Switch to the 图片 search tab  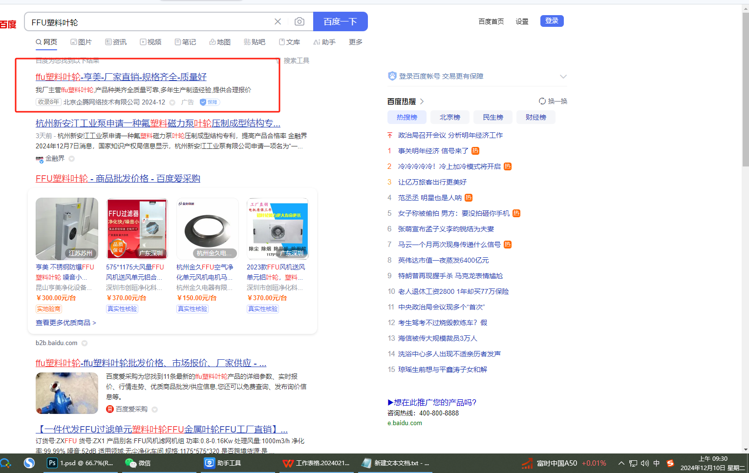pos(81,42)
